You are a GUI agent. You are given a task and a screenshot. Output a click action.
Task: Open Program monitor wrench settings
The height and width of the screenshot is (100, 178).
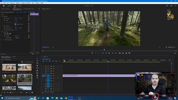[166, 47]
